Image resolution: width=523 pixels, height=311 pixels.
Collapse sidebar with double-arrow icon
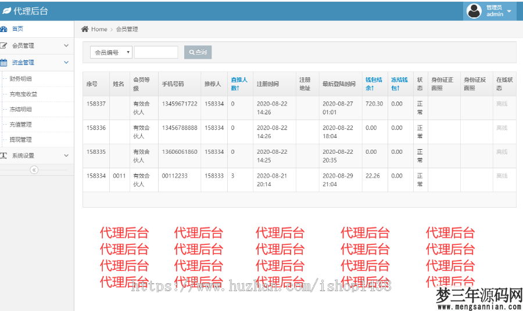tap(34, 170)
